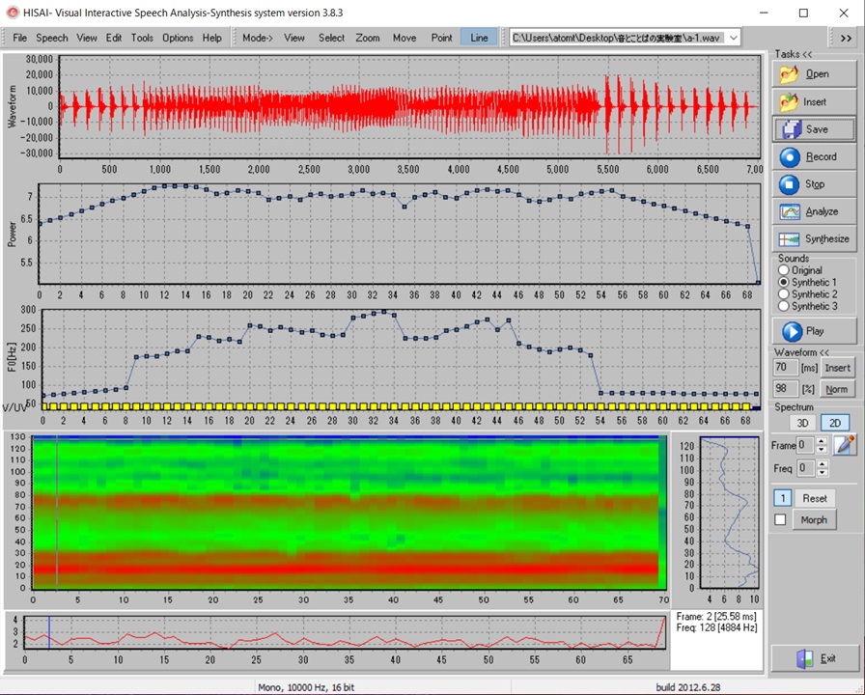The height and width of the screenshot is (695, 865).
Task: Run the Analyze function
Action: coord(815,211)
